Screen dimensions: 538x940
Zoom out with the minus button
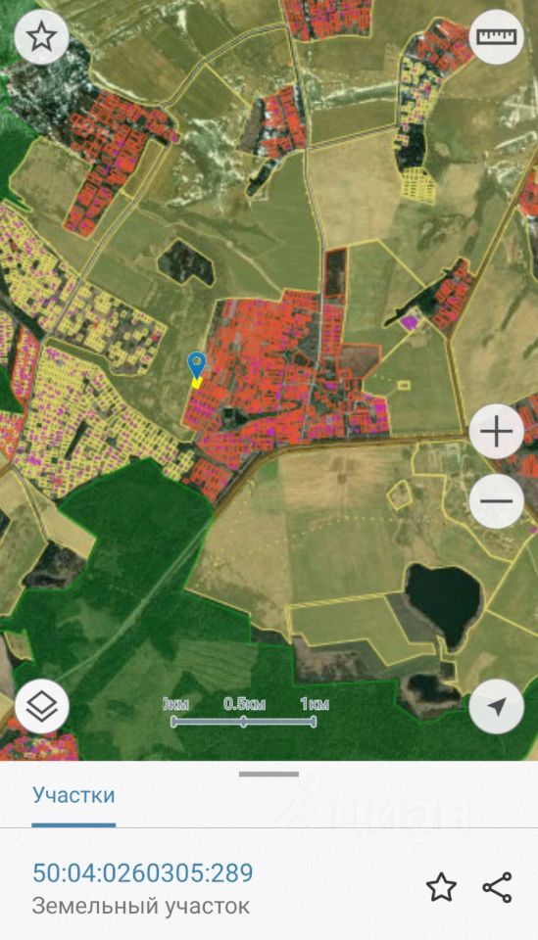[x=496, y=501]
